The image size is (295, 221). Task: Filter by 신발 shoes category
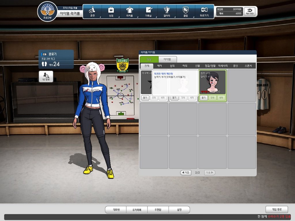197,66
